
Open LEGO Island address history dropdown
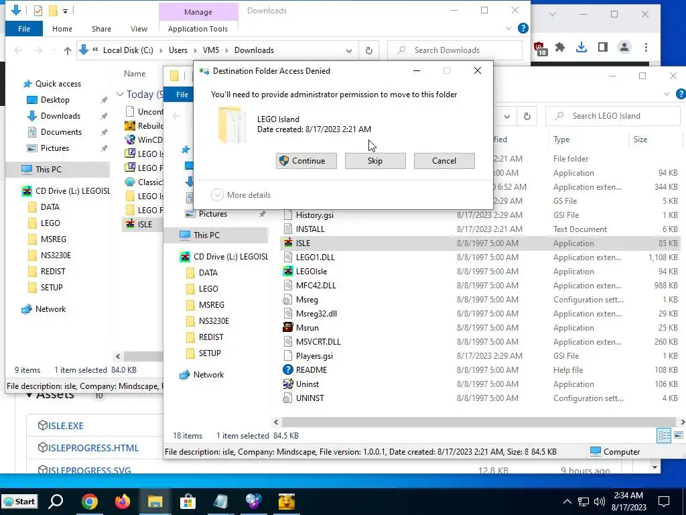coord(507,117)
